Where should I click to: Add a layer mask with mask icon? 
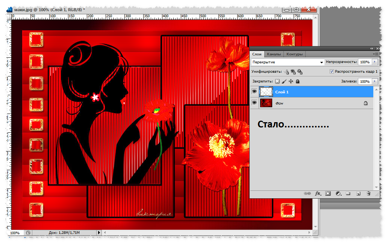(x=328, y=193)
